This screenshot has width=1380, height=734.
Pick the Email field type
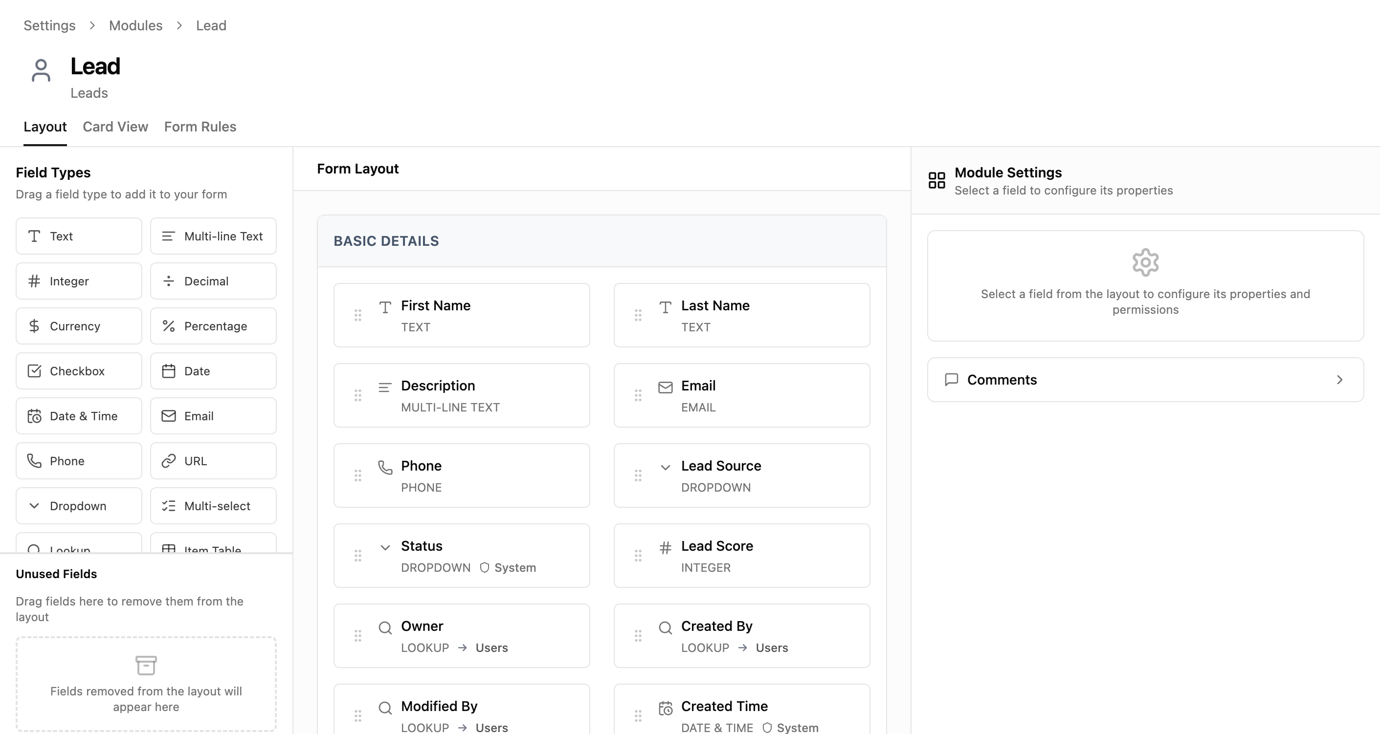(x=213, y=416)
